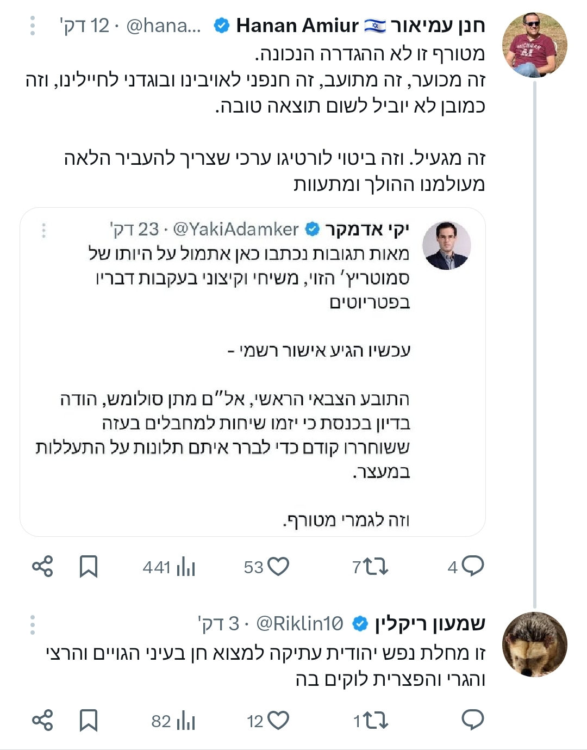Screen dimensions: 587x750
Task: Open more options for Riklin10's reply
Action: (x=33, y=624)
